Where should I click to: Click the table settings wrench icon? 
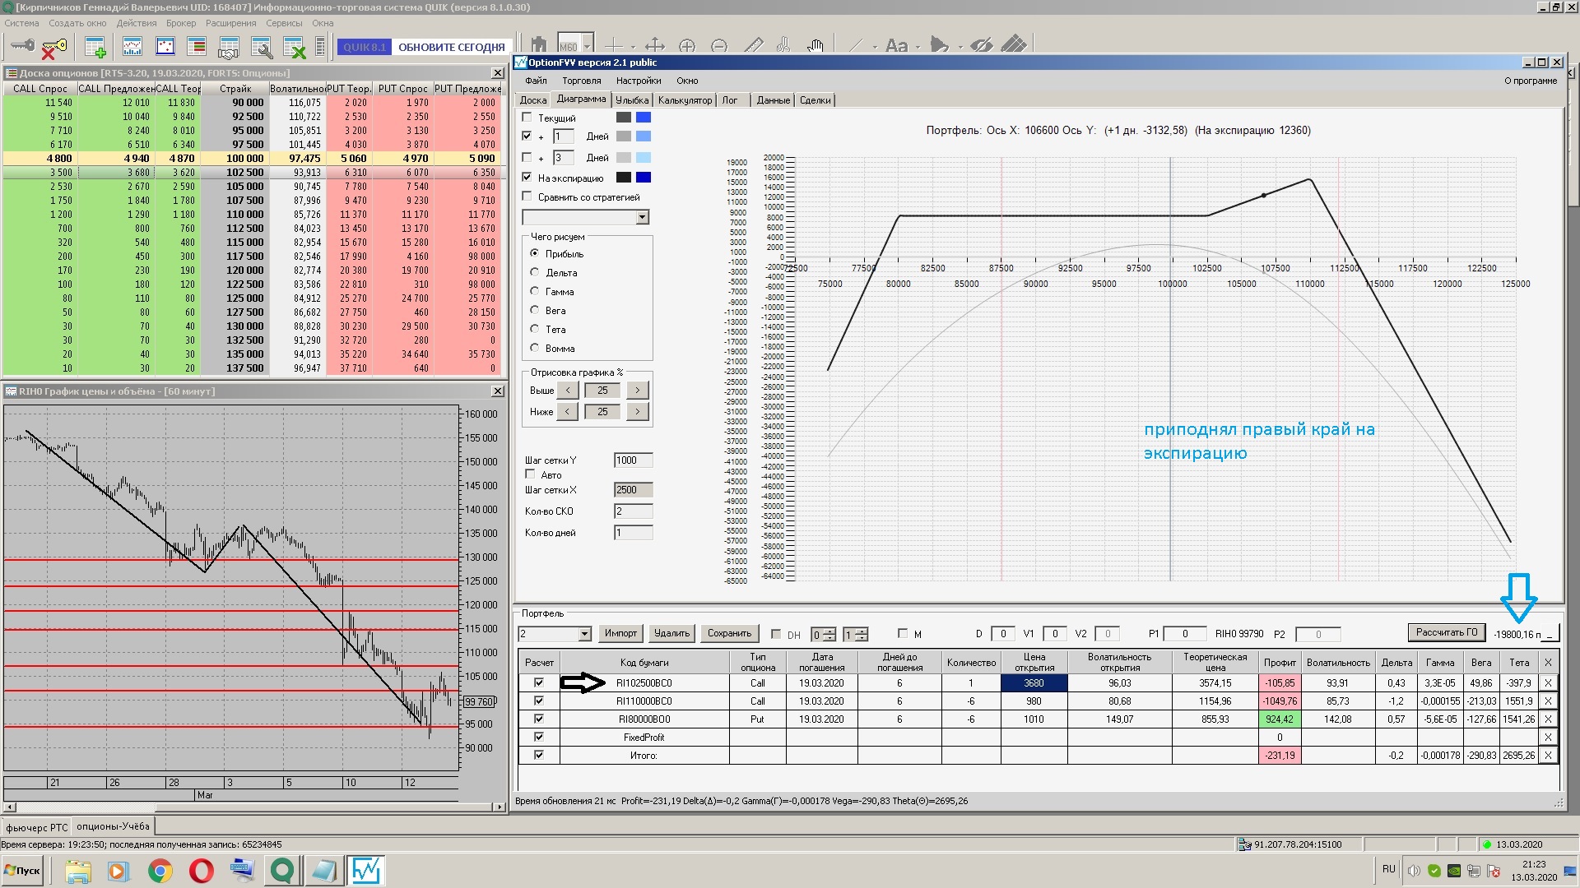click(x=262, y=47)
